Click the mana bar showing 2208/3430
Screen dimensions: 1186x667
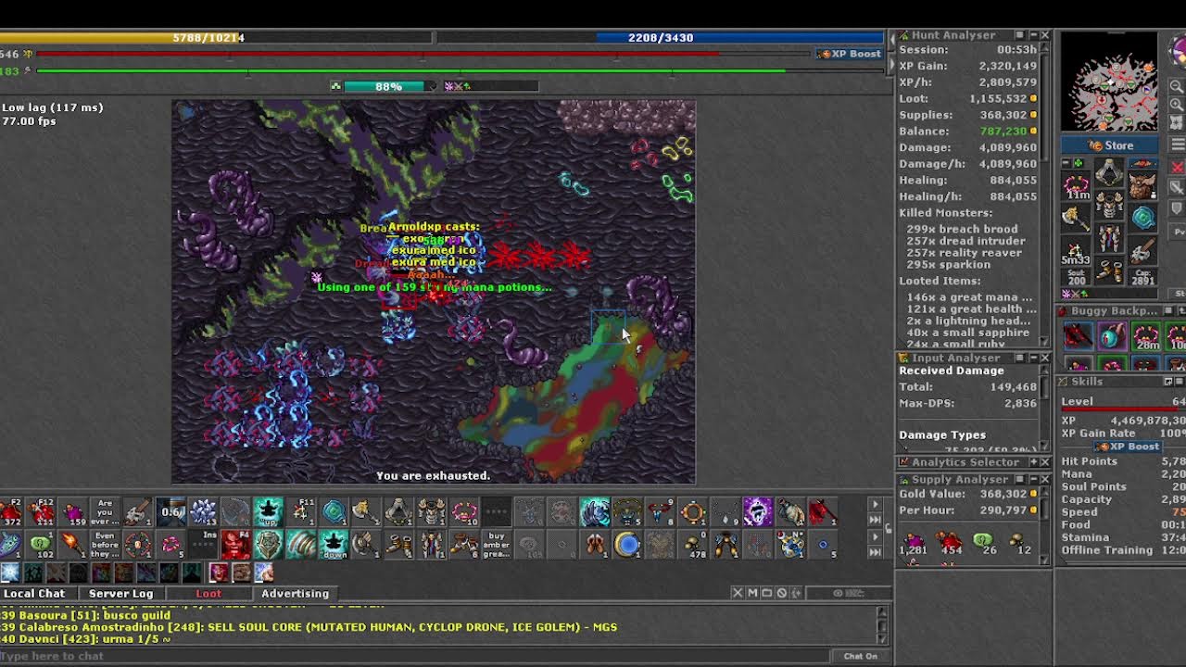click(660, 37)
